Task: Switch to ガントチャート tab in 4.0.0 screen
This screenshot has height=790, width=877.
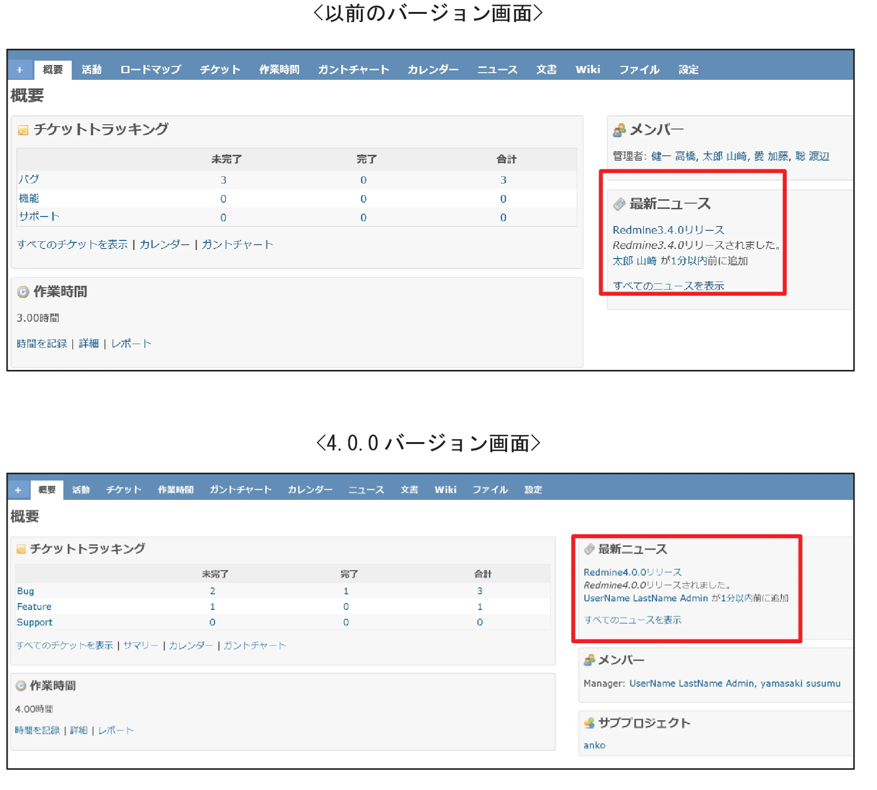Action: (x=240, y=490)
